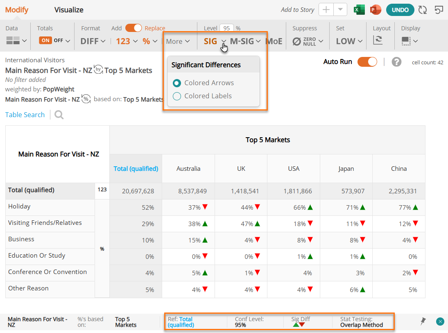Export table to Excel icon

(359, 10)
